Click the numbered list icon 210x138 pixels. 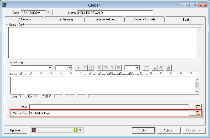coord(146,68)
